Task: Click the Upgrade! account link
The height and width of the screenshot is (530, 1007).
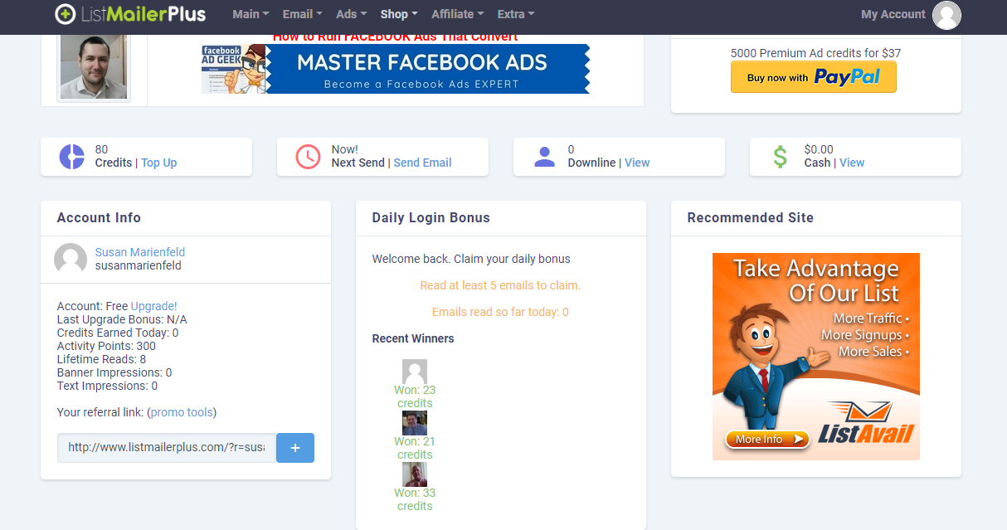Action: (154, 306)
